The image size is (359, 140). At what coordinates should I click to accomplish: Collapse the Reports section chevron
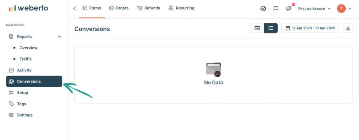click(x=59, y=37)
